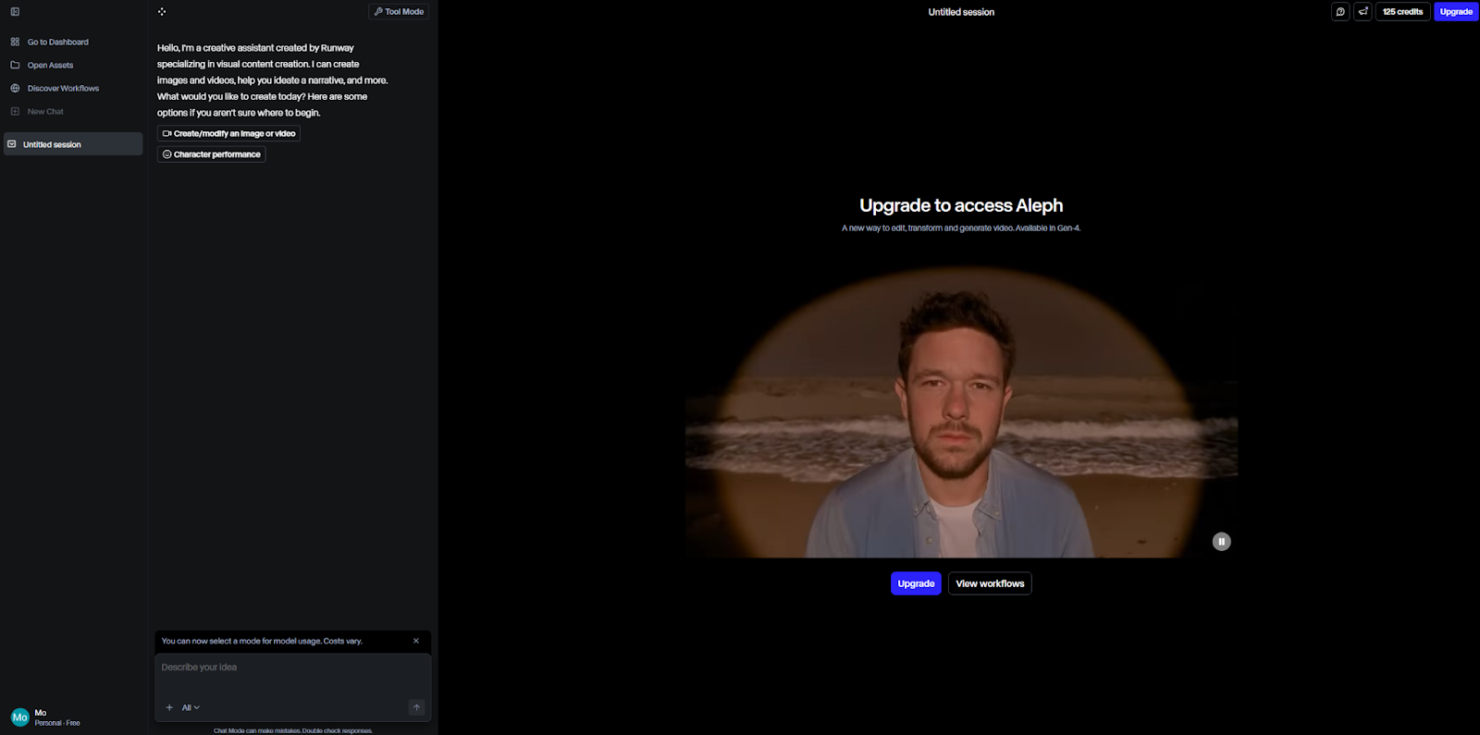Click the 125 credits button

point(1402,12)
